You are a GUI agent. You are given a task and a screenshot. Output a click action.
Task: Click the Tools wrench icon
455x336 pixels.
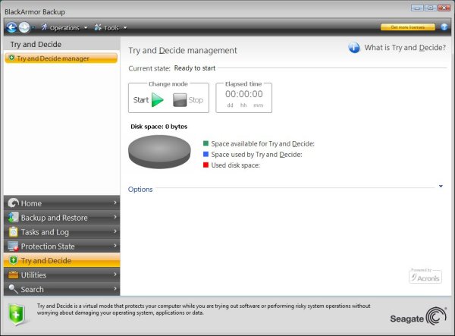click(x=98, y=27)
